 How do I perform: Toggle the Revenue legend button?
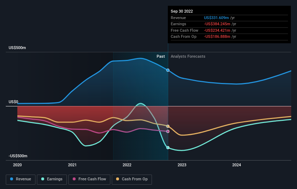tap(21, 179)
